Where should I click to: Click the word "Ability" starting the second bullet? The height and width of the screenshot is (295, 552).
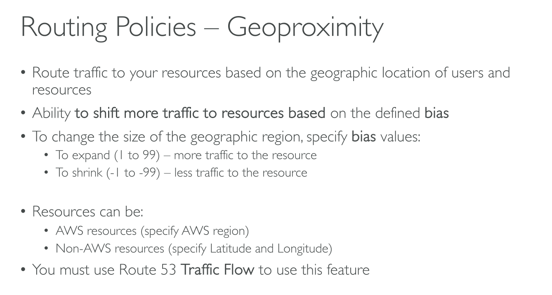coord(52,113)
